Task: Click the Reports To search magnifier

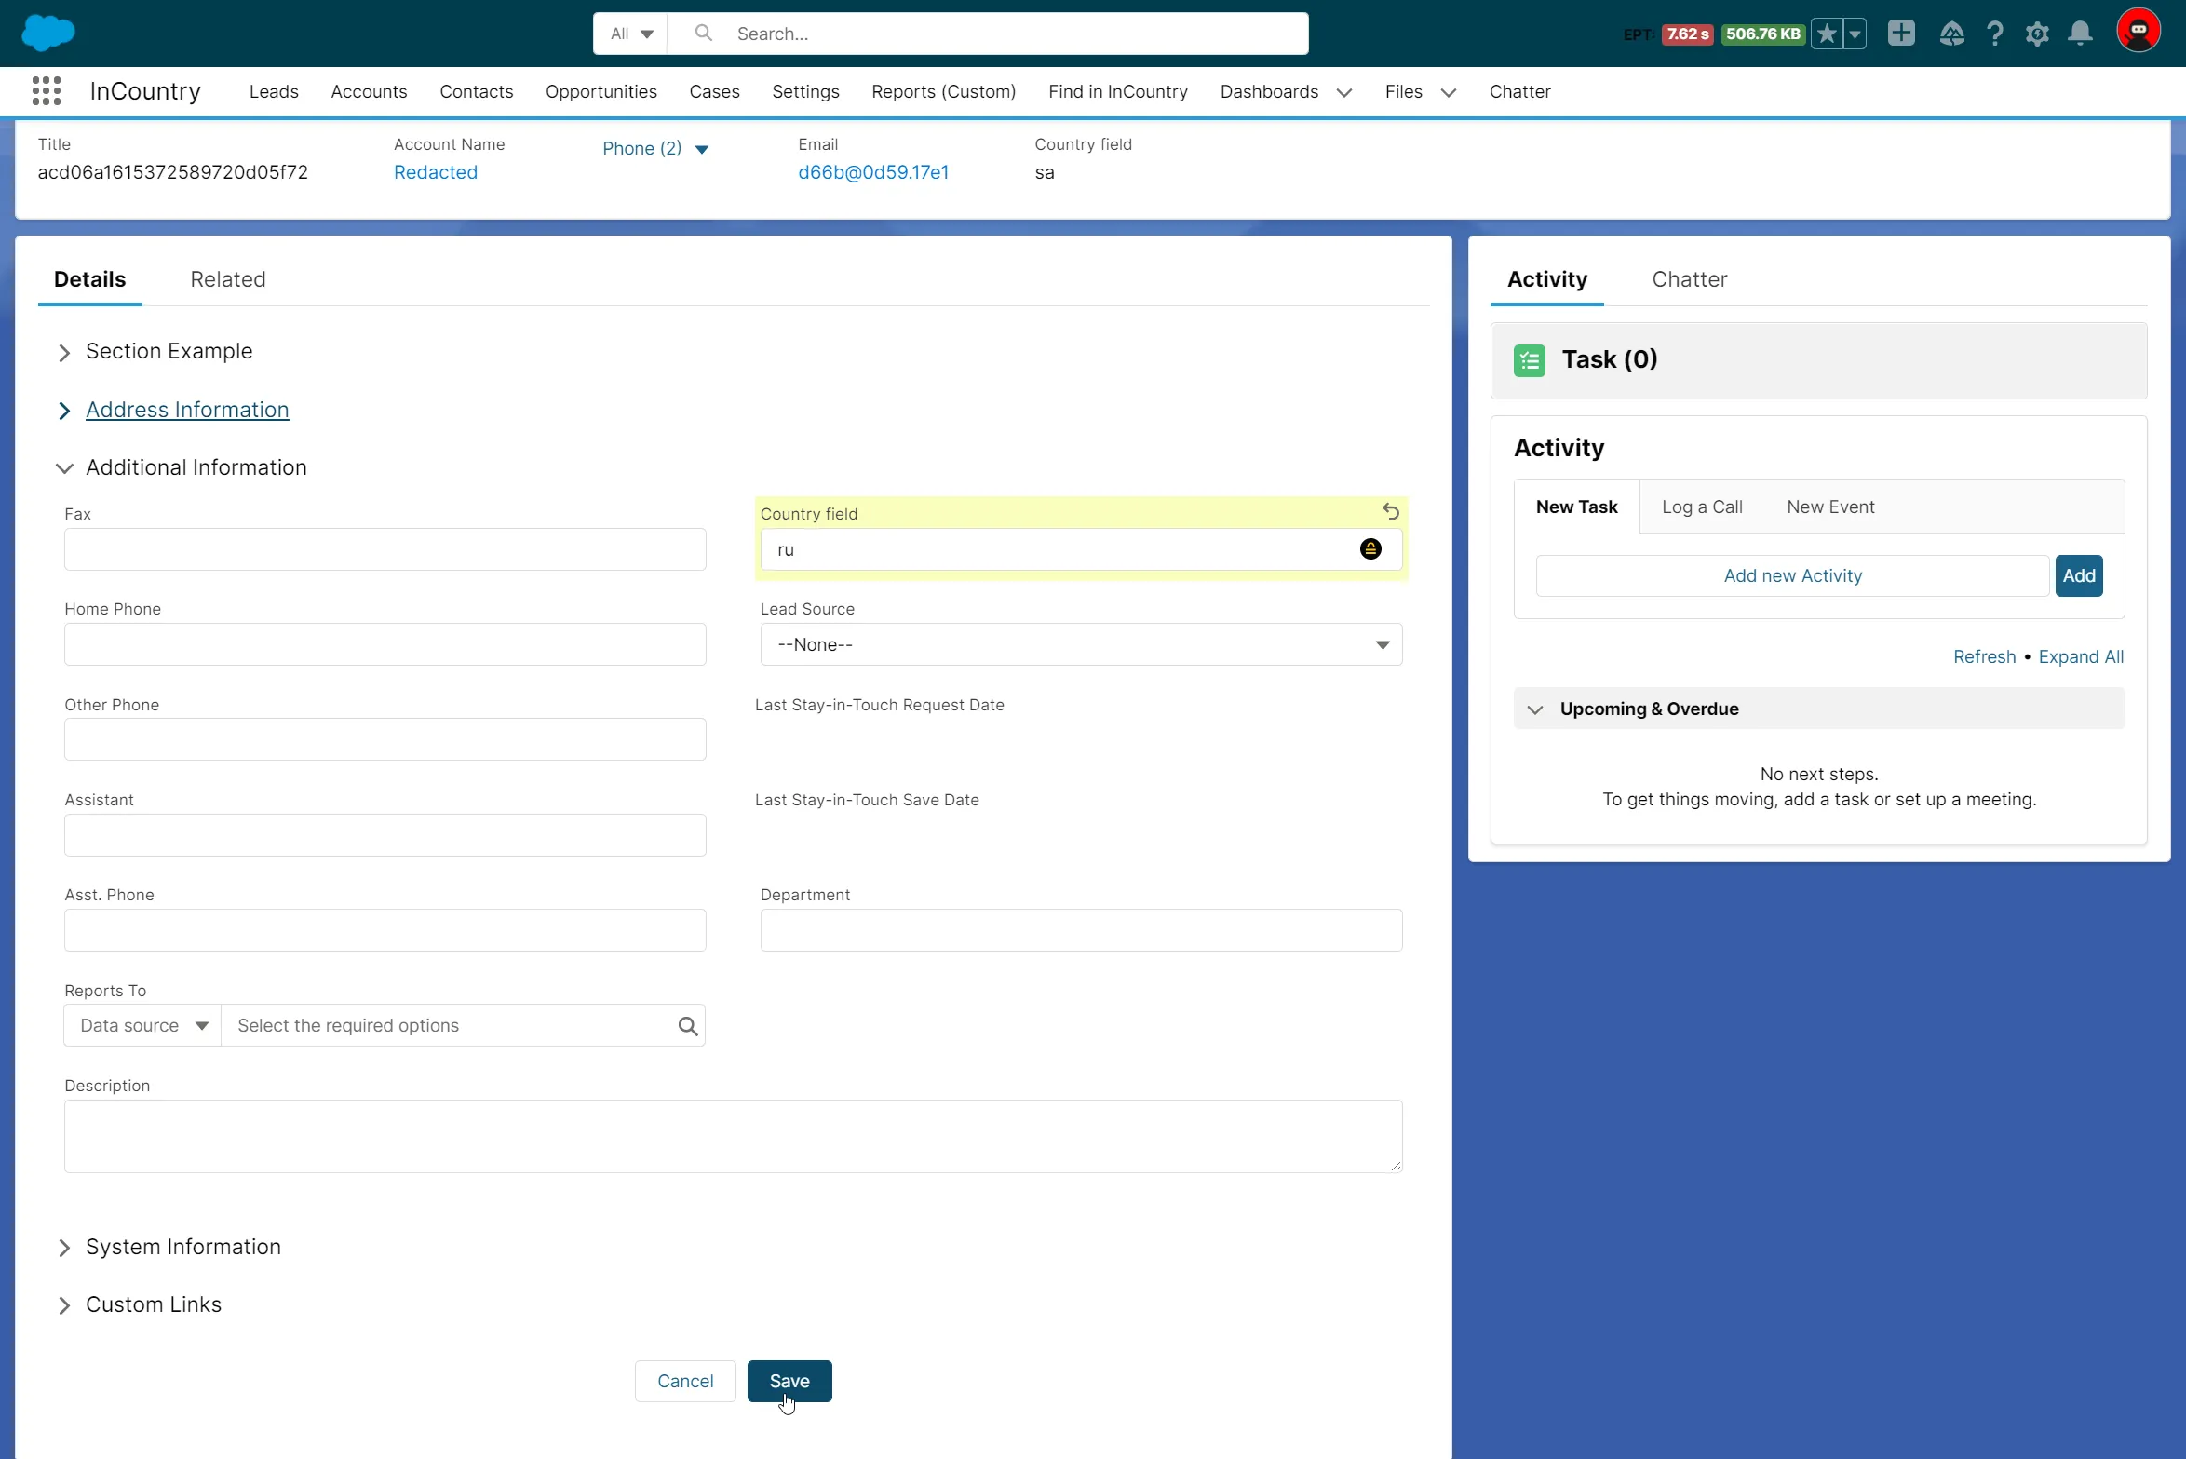Action: tap(687, 1026)
